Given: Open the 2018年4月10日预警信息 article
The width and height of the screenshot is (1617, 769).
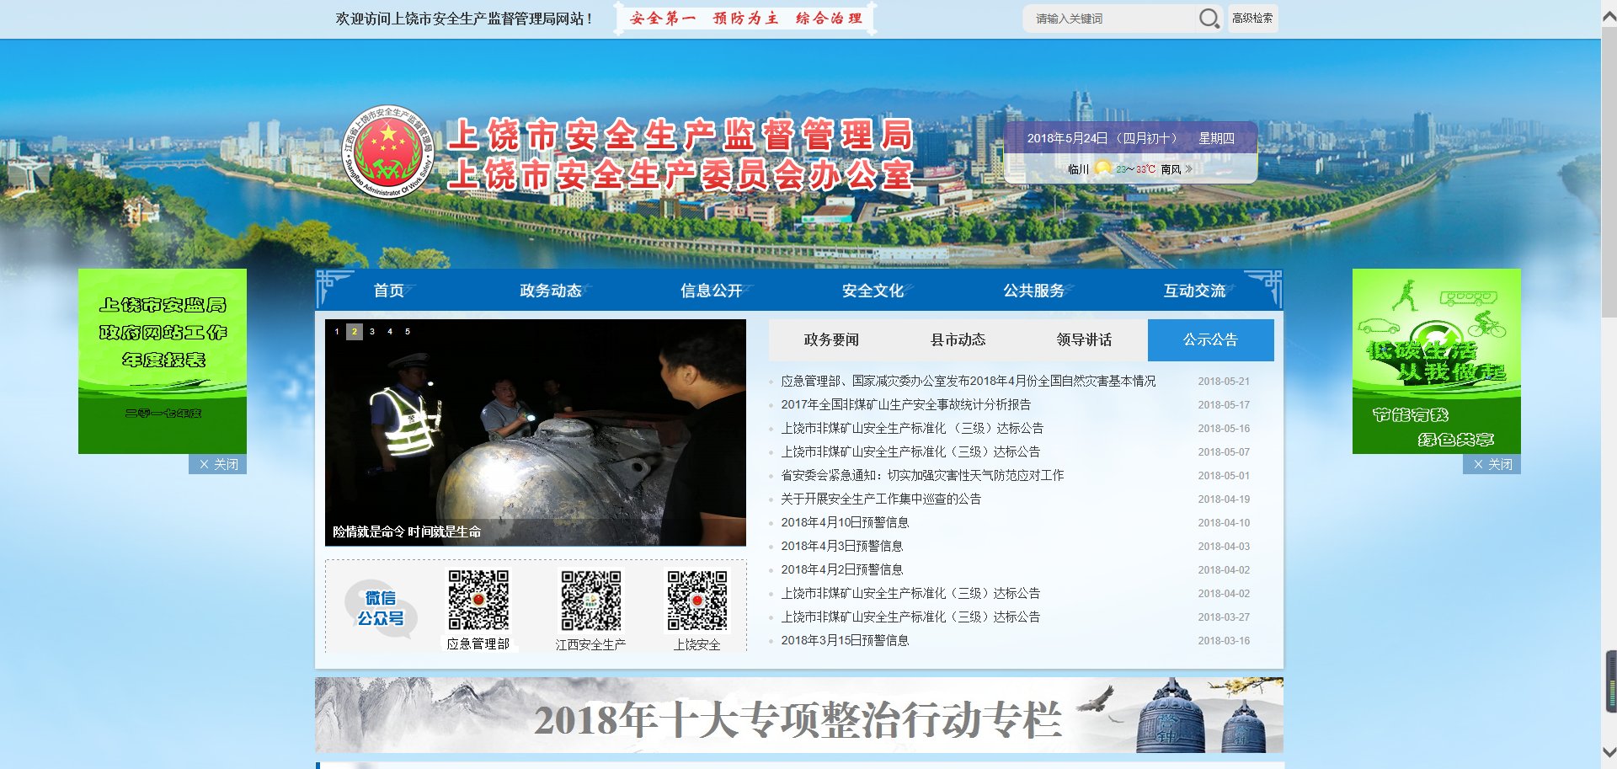Looking at the screenshot, I should click(x=846, y=522).
